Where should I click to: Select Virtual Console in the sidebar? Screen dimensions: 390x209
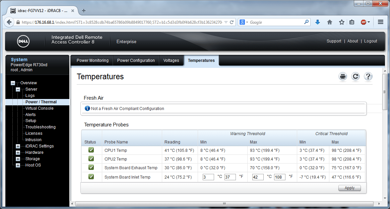39,108
